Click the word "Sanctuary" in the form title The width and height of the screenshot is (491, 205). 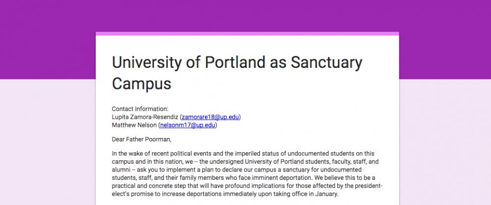click(x=327, y=63)
